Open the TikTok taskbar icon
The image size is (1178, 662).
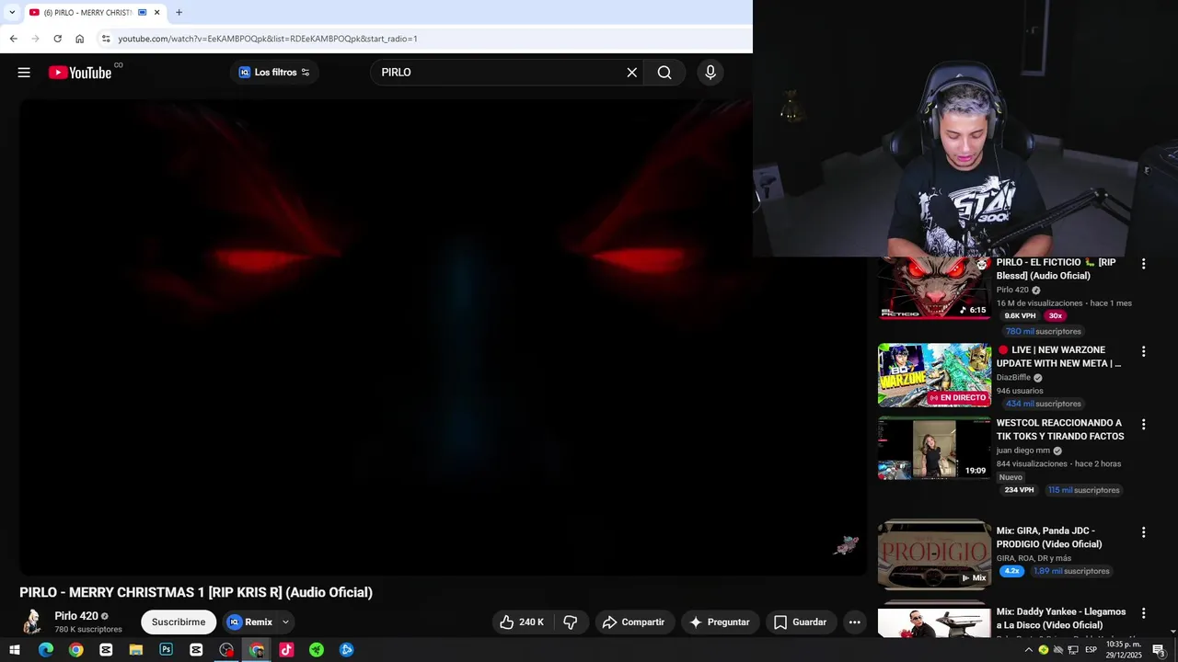point(286,650)
